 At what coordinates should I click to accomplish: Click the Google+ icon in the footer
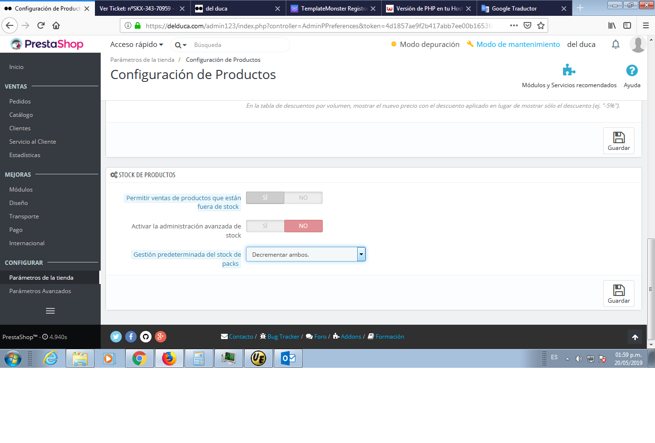pos(160,337)
